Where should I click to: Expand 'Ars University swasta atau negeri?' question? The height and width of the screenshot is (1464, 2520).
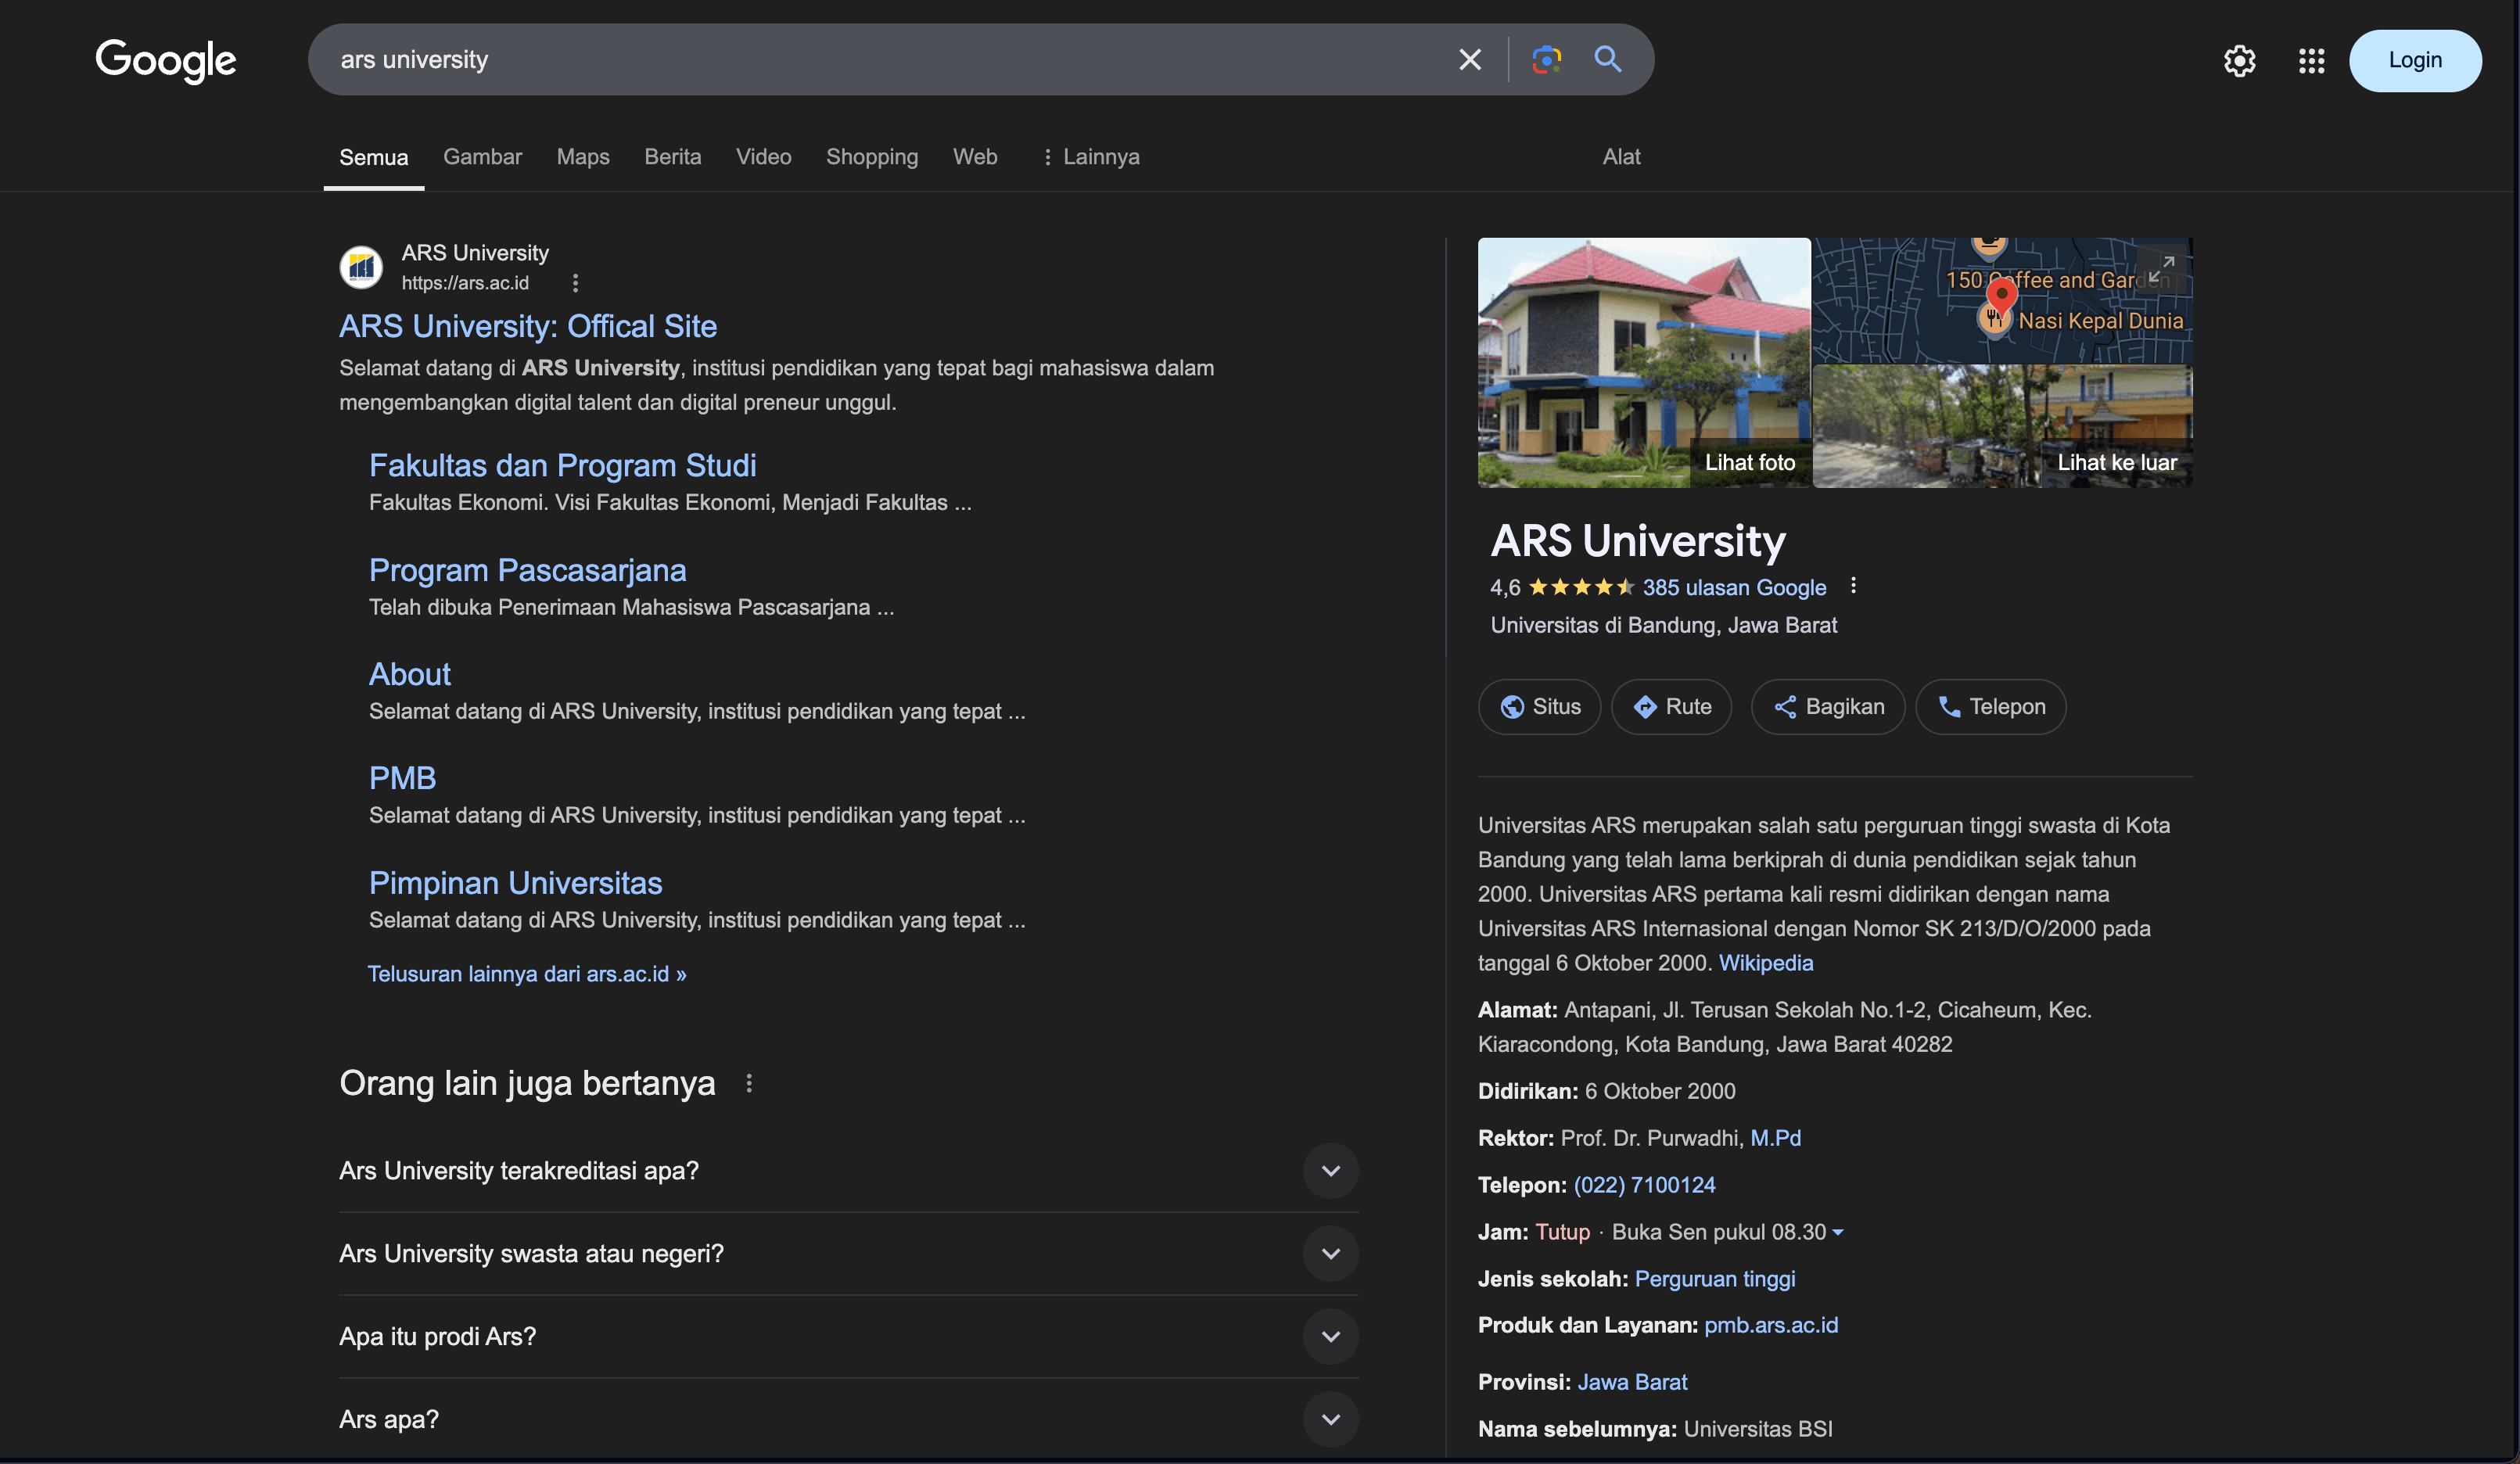tap(848, 1253)
